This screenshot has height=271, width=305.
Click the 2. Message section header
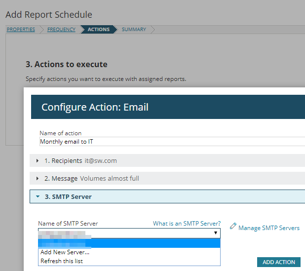[167, 178]
